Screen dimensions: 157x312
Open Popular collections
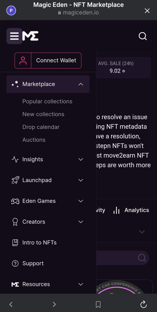point(47,101)
